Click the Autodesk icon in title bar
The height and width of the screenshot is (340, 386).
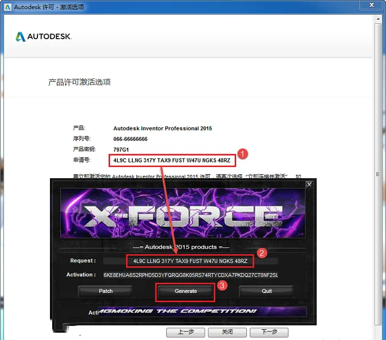click(7, 7)
